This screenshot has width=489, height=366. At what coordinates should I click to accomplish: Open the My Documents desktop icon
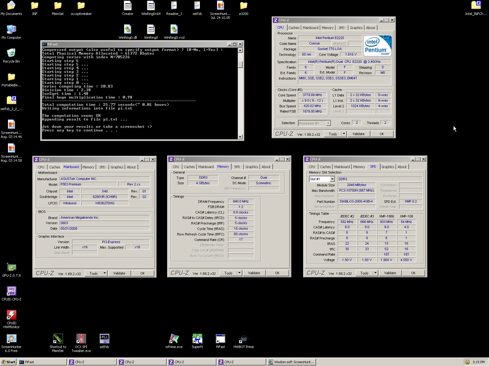click(11, 8)
